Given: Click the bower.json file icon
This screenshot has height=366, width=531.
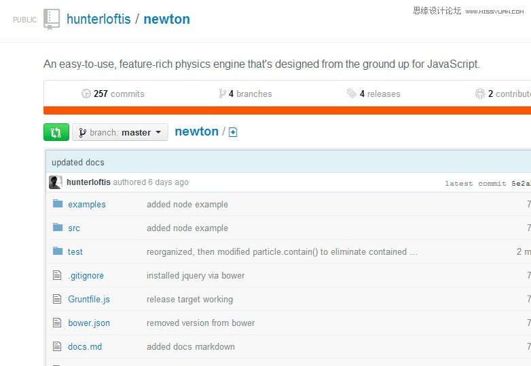Looking at the screenshot, I should 57,323.
